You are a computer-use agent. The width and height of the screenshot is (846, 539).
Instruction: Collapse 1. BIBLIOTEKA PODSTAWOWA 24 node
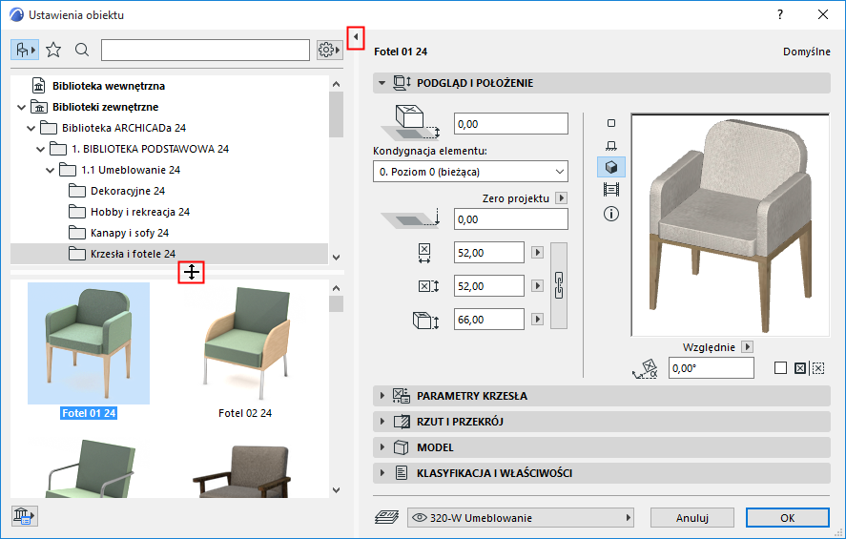tap(40, 149)
